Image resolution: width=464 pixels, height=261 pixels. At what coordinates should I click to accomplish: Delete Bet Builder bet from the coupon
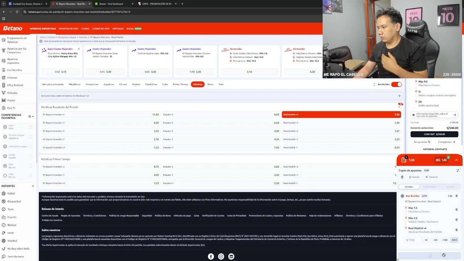point(456,196)
